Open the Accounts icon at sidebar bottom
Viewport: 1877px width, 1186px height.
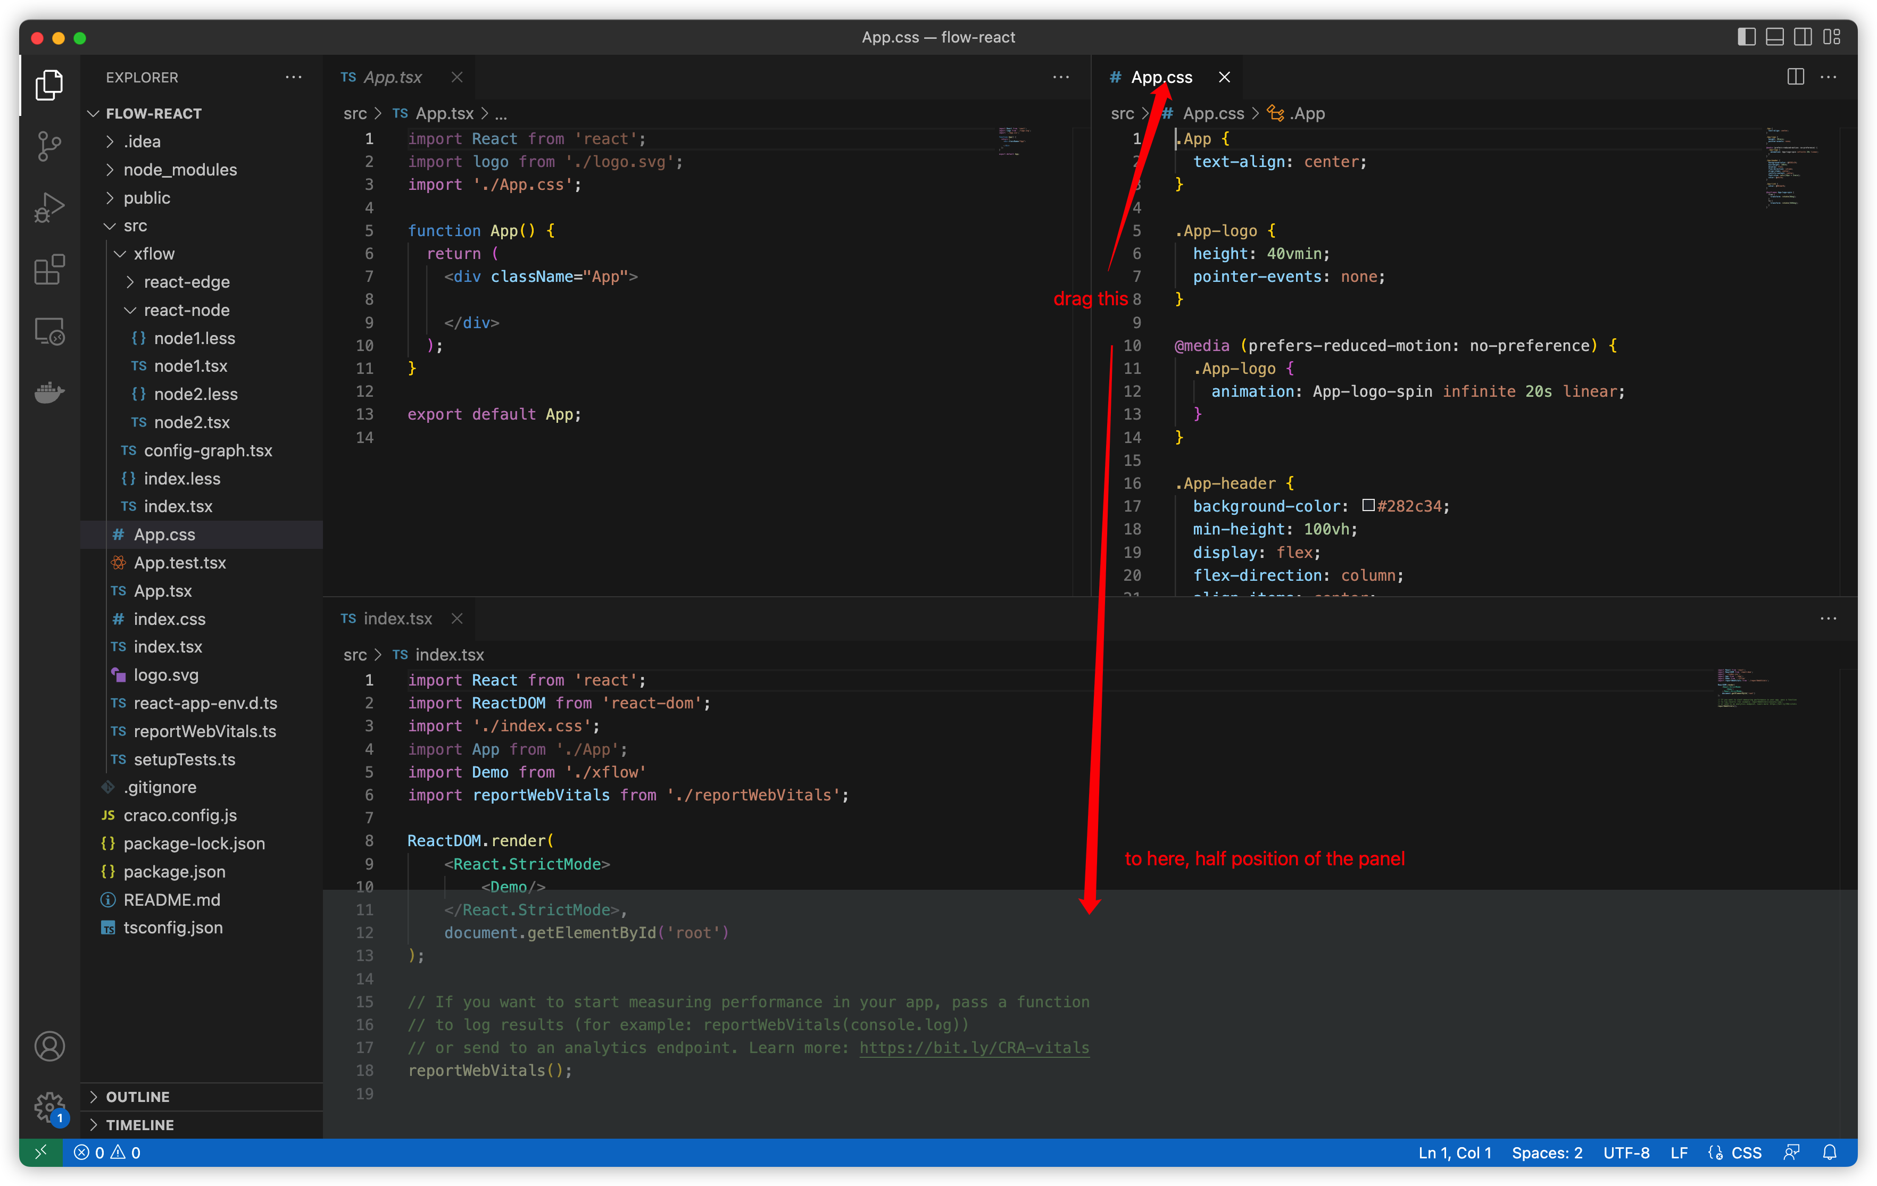49,1046
